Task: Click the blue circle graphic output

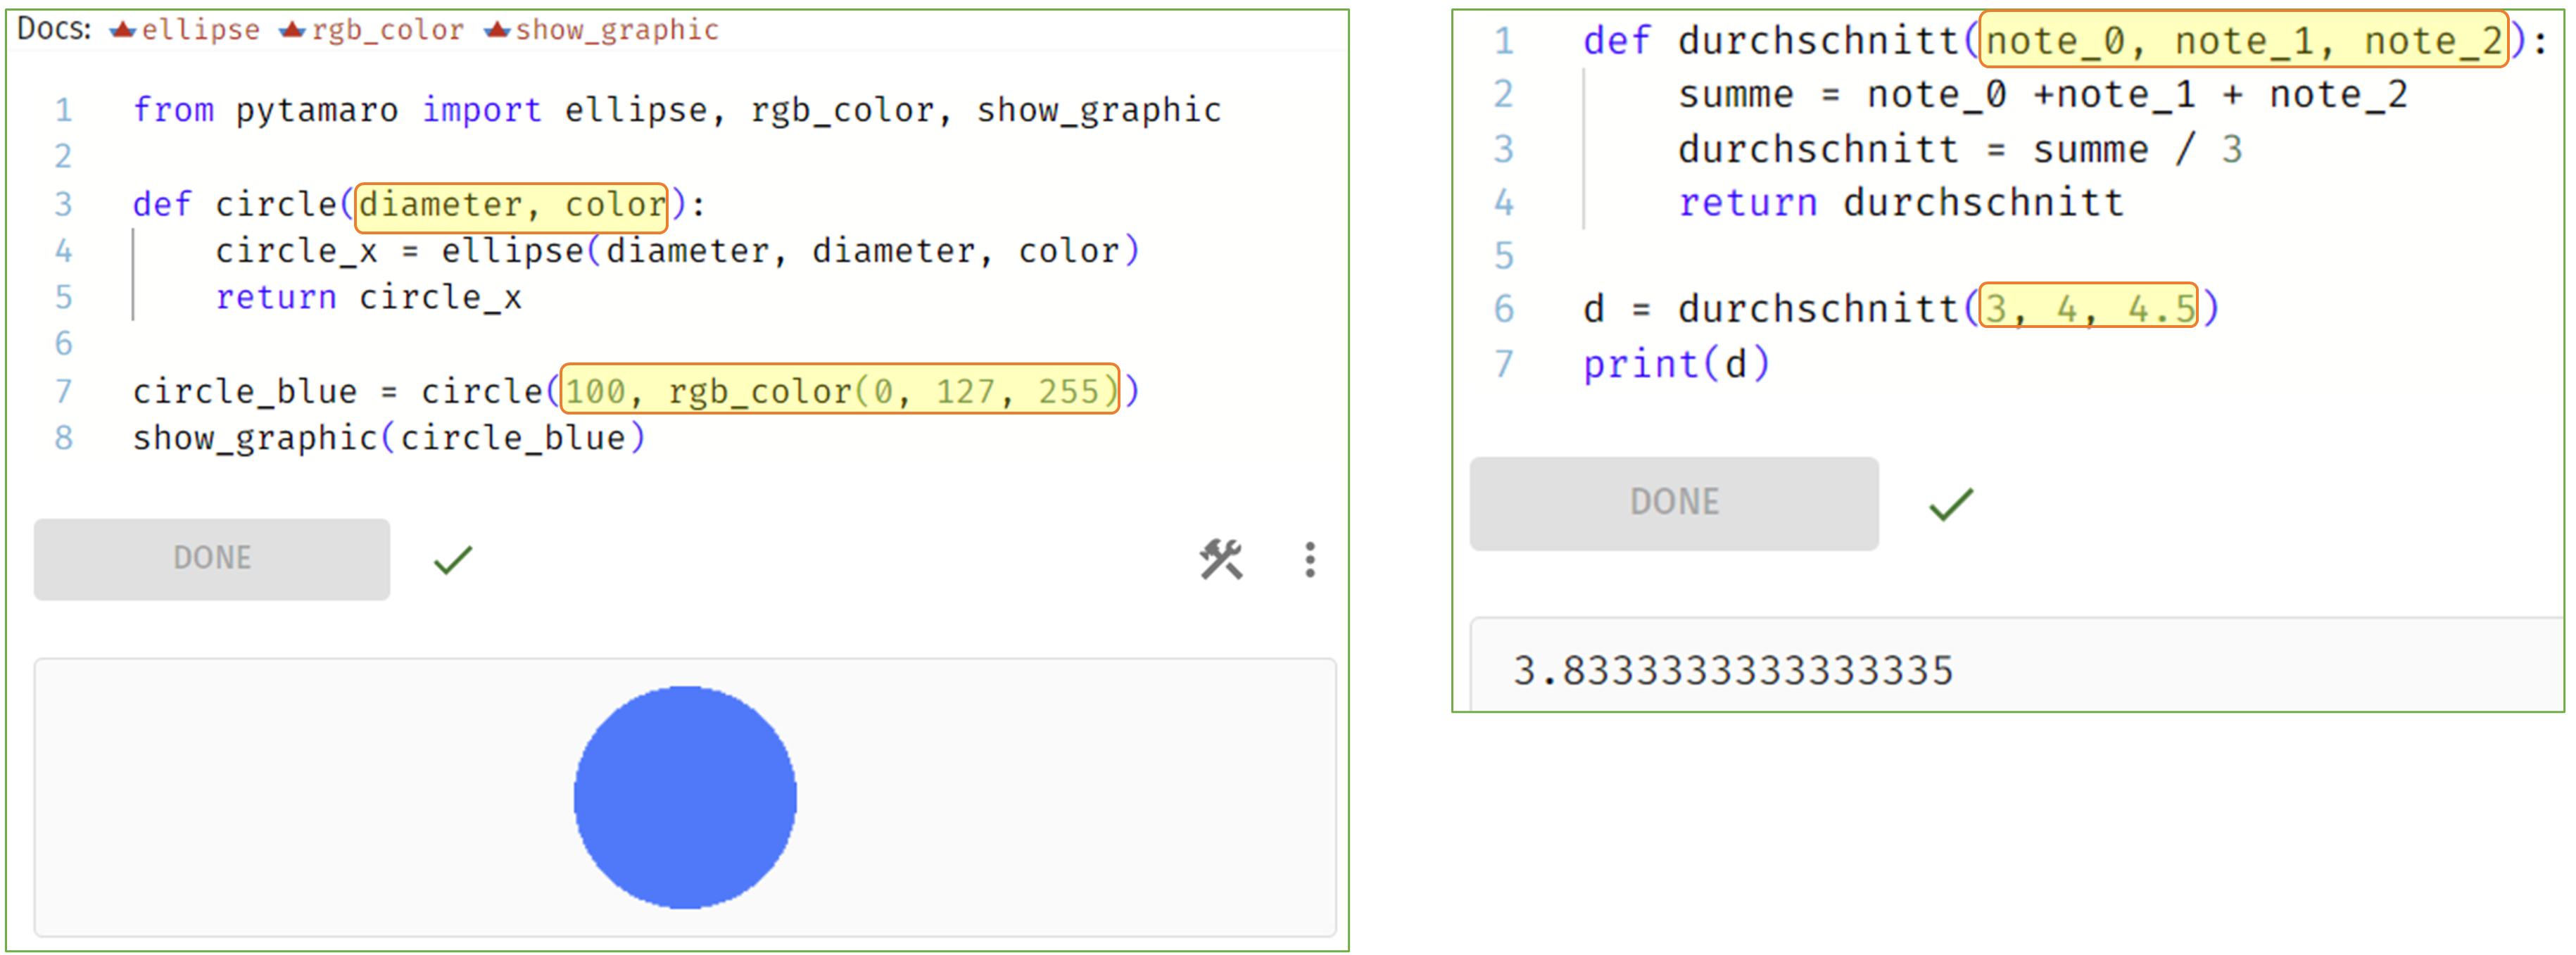Action: point(685,796)
